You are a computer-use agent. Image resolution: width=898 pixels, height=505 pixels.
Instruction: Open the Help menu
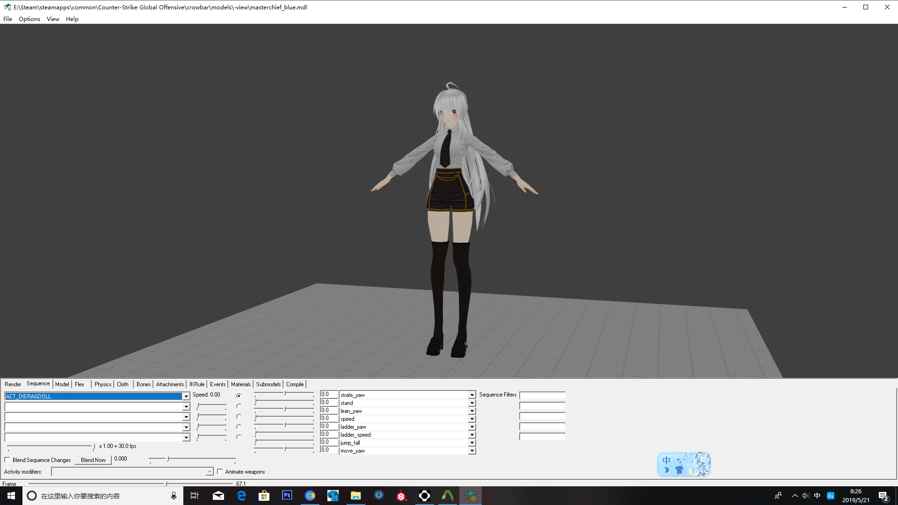click(72, 19)
